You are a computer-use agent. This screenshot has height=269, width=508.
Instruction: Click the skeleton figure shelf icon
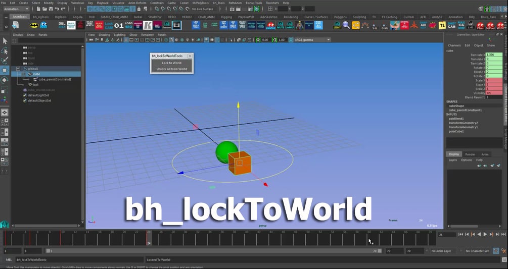(x=300, y=25)
